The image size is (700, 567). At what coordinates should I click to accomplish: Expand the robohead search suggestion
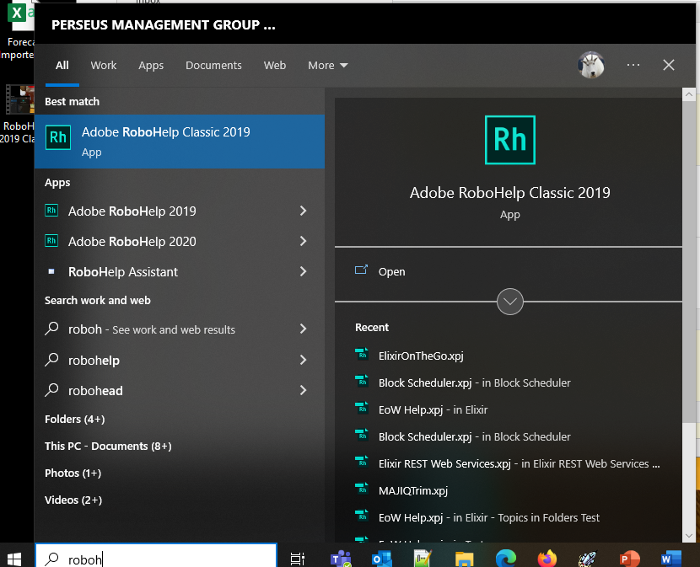click(x=302, y=390)
